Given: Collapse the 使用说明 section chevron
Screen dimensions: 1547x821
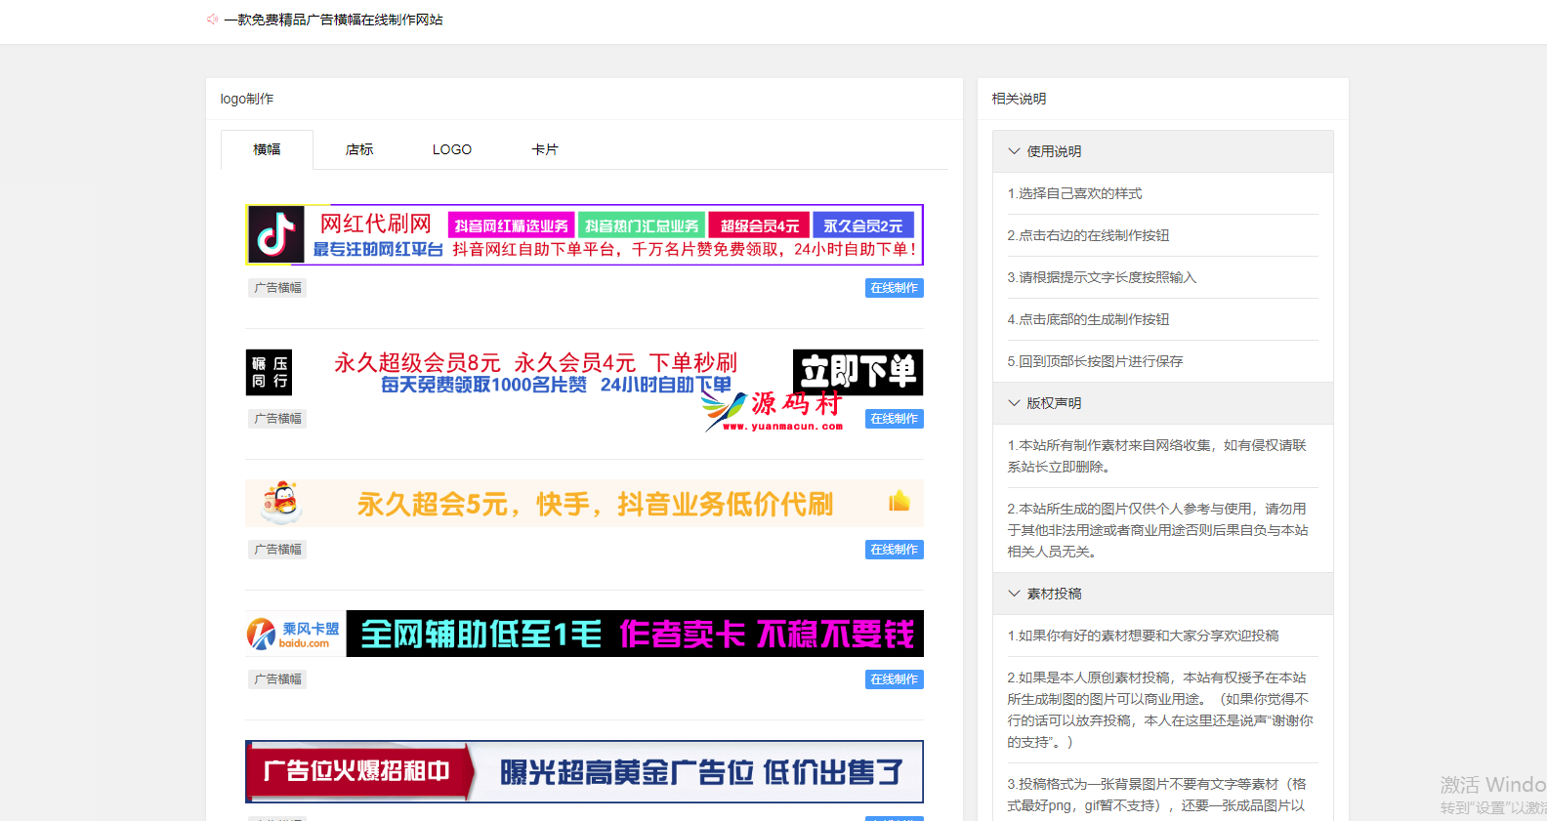Looking at the screenshot, I should coord(1014,151).
